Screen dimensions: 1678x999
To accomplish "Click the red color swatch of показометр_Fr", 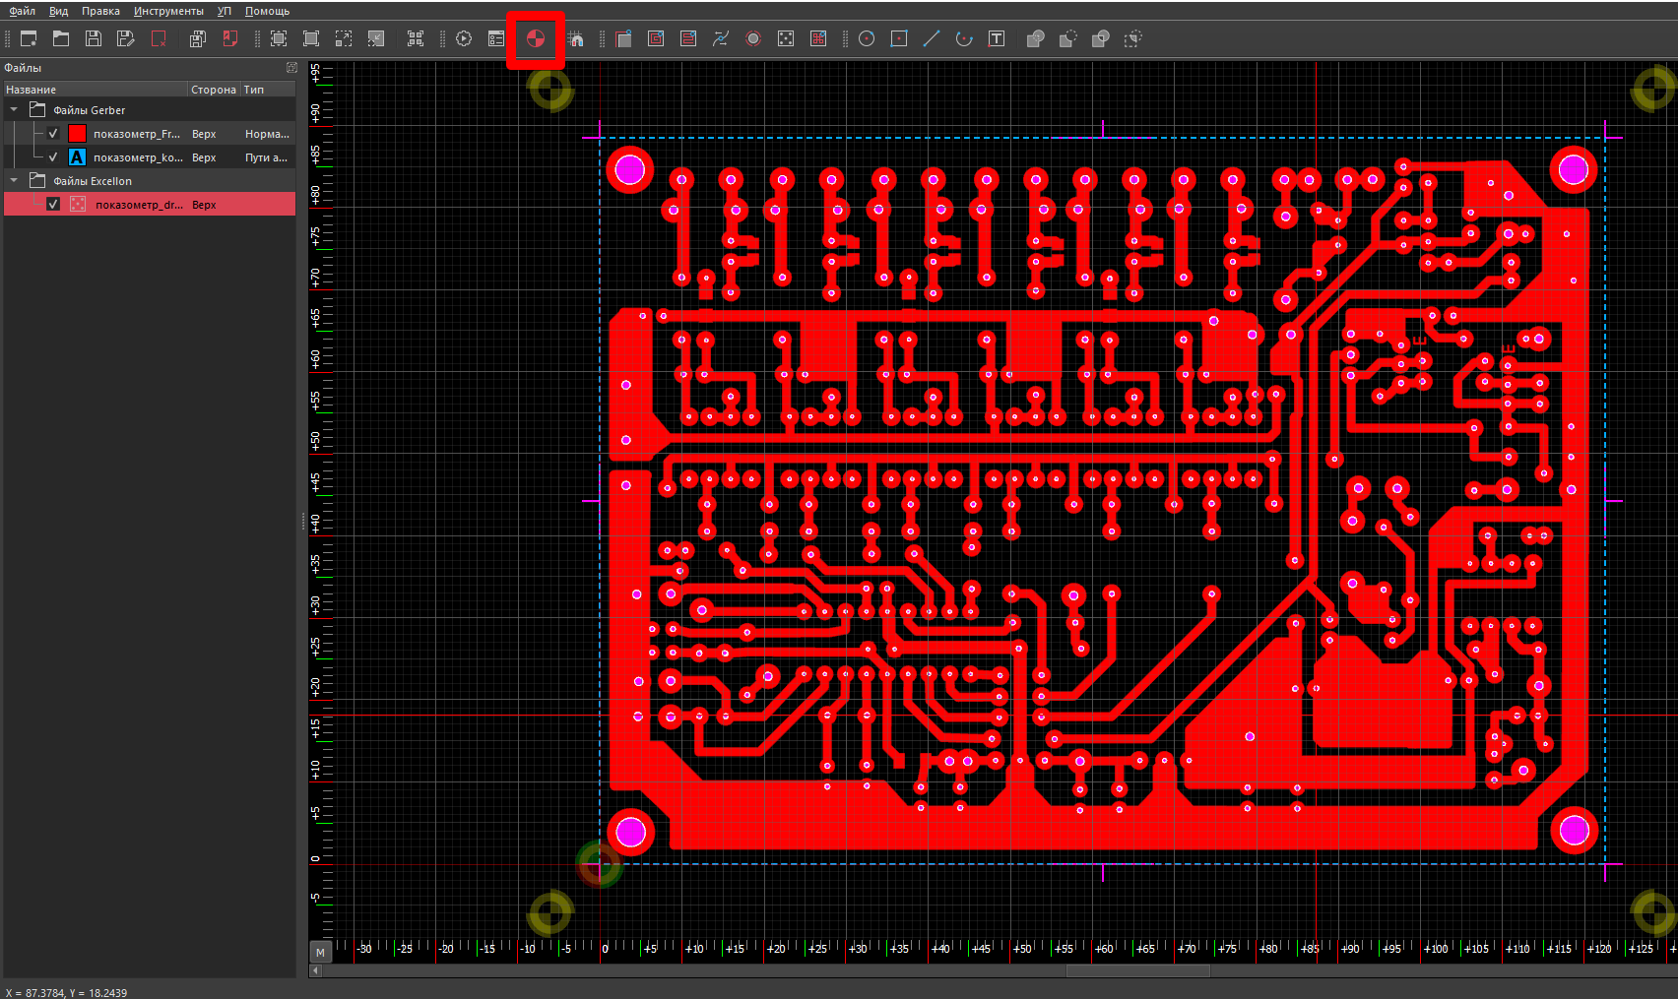I will (x=77, y=134).
